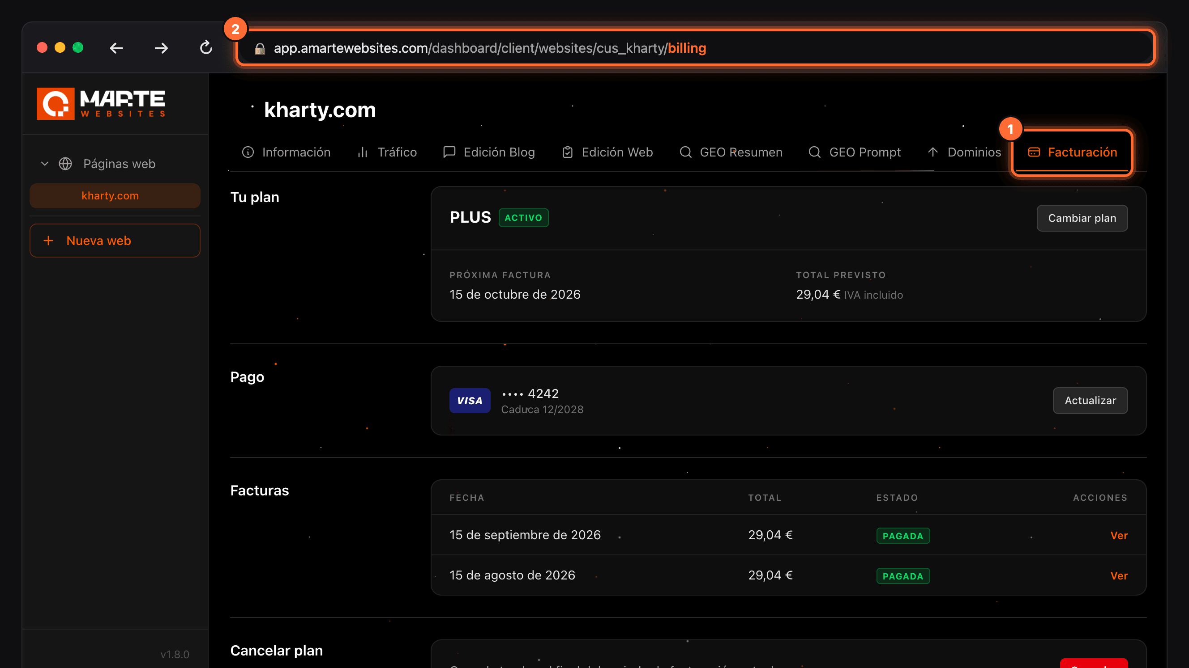Click PAGADA badge for septiembre invoice
This screenshot has height=668, width=1189.
[x=903, y=536]
